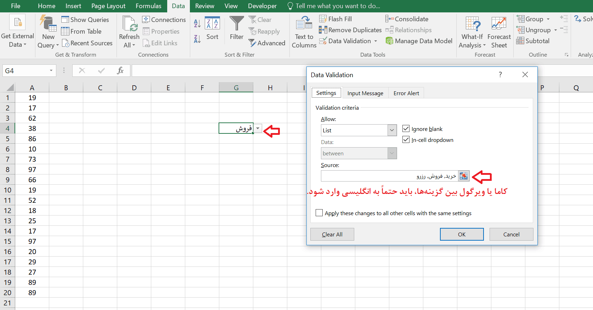Click Show Queries
Image resolution: width=593 pixels, height=310 pixels.
(x=85, y=20)
